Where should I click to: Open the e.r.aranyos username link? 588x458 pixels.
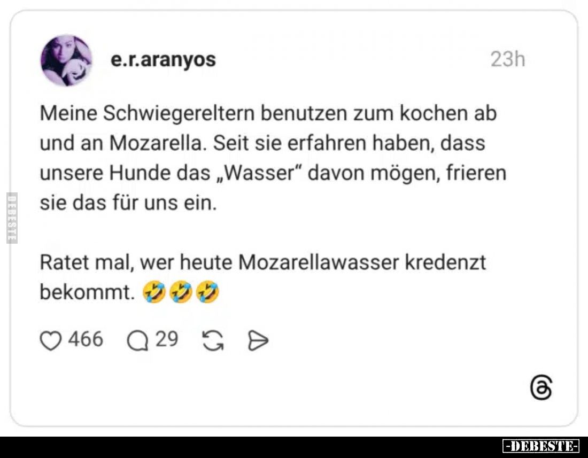coord(163,60)
